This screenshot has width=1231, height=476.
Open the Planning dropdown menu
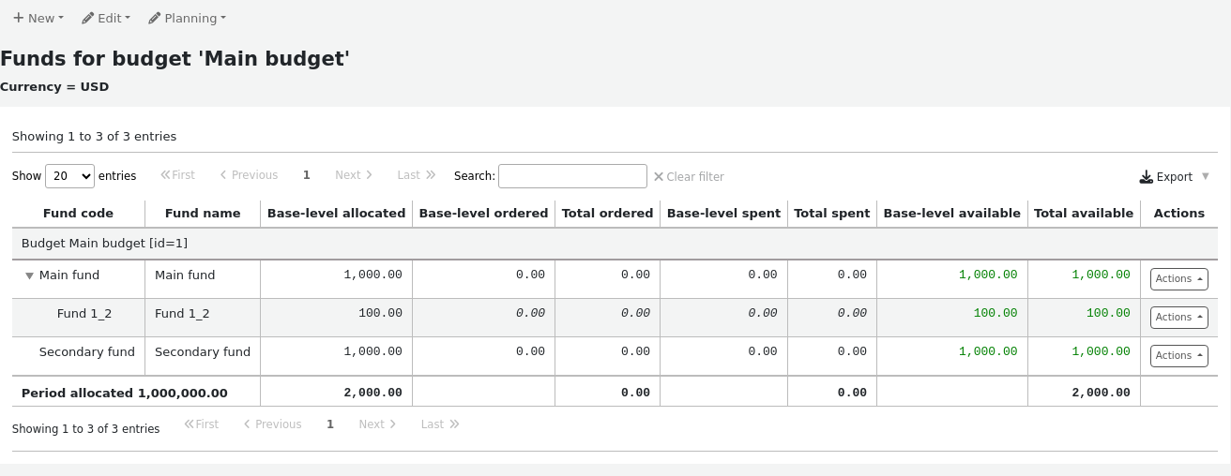tap(187, 18)
